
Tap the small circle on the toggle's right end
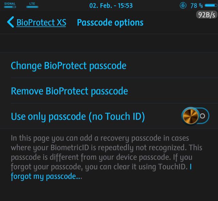(202, 116)
